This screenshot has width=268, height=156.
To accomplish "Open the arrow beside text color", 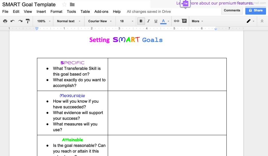I will coord(168,21).
